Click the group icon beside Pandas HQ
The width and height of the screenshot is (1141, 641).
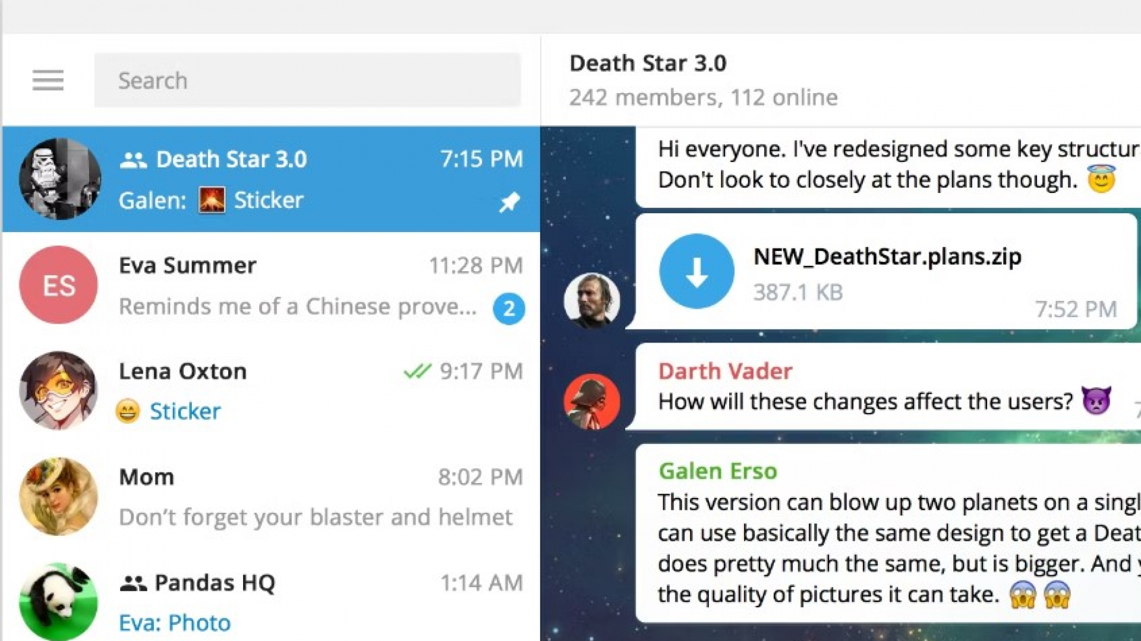coord(133,584)
